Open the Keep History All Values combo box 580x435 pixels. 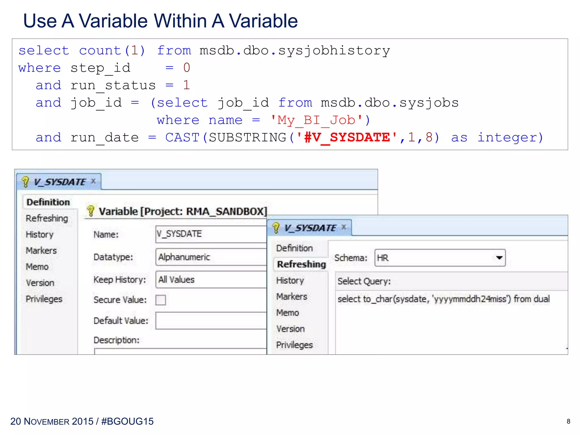(211, 280)
